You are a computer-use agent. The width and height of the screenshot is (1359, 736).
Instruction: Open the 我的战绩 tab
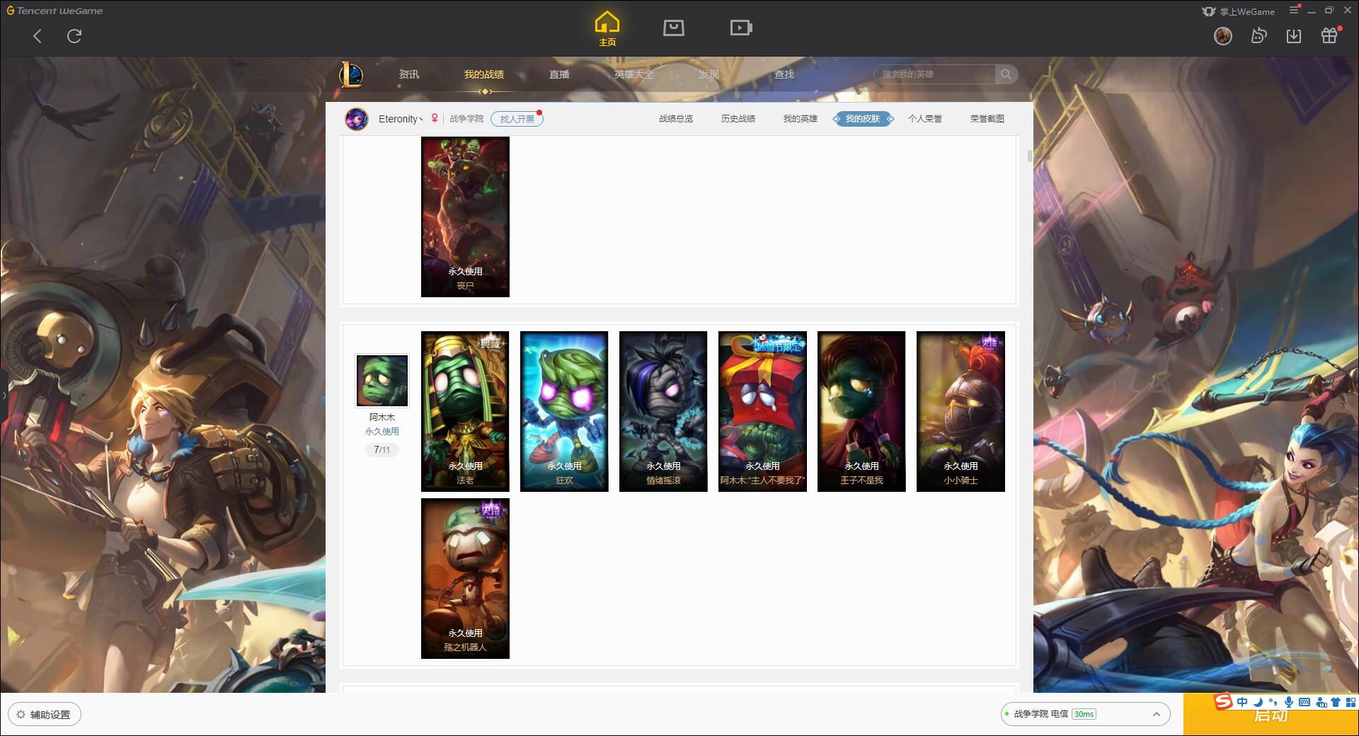(x=484, y=74)
